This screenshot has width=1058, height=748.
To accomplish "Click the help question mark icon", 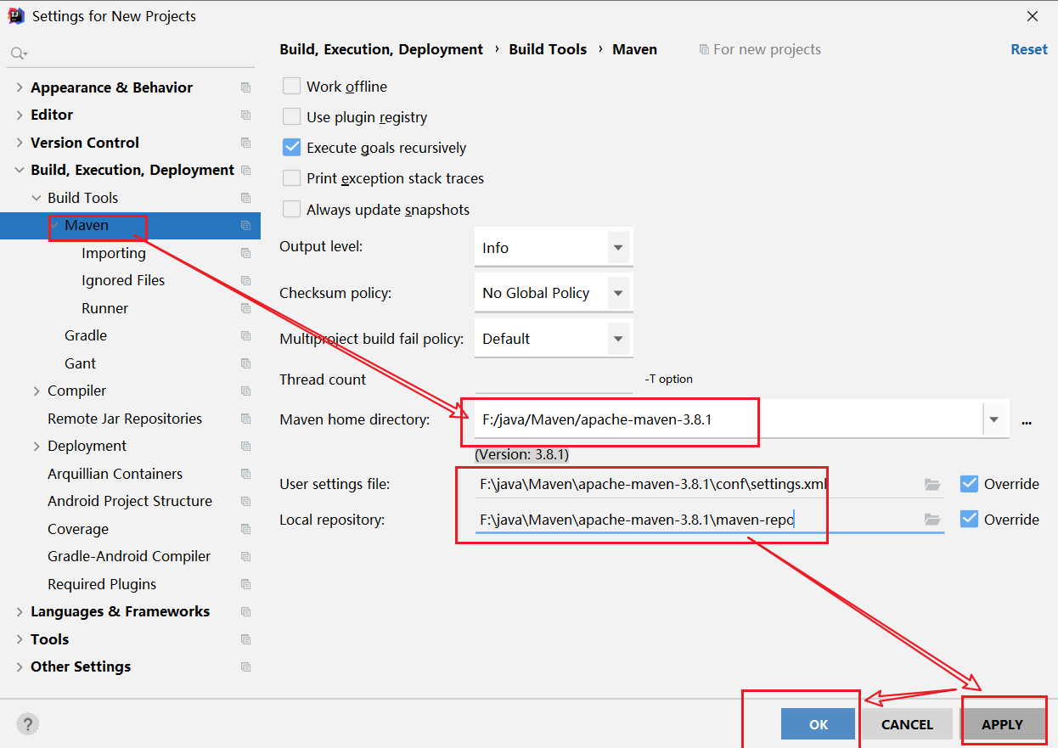I will [x=27, y=724].
